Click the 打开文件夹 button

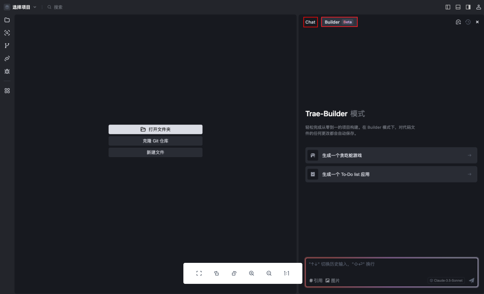(155, 129)
